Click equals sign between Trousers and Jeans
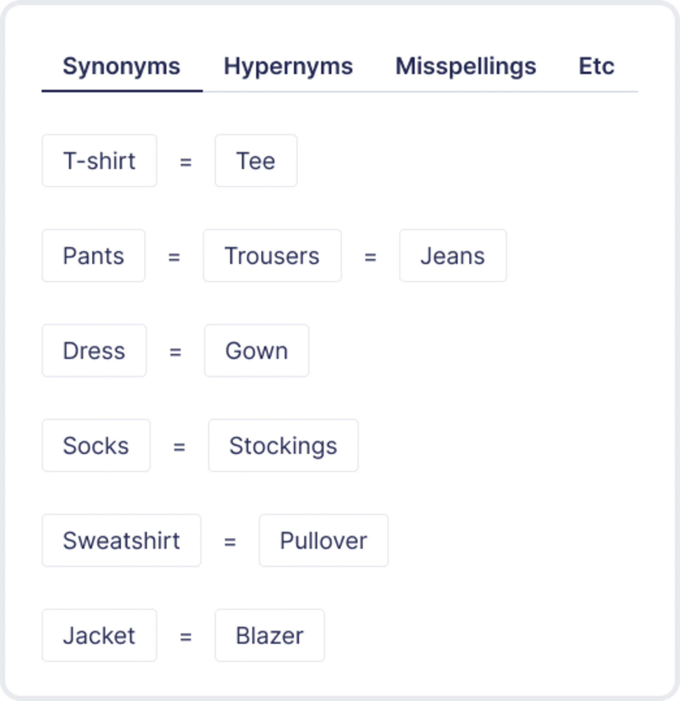 (370, 257)
